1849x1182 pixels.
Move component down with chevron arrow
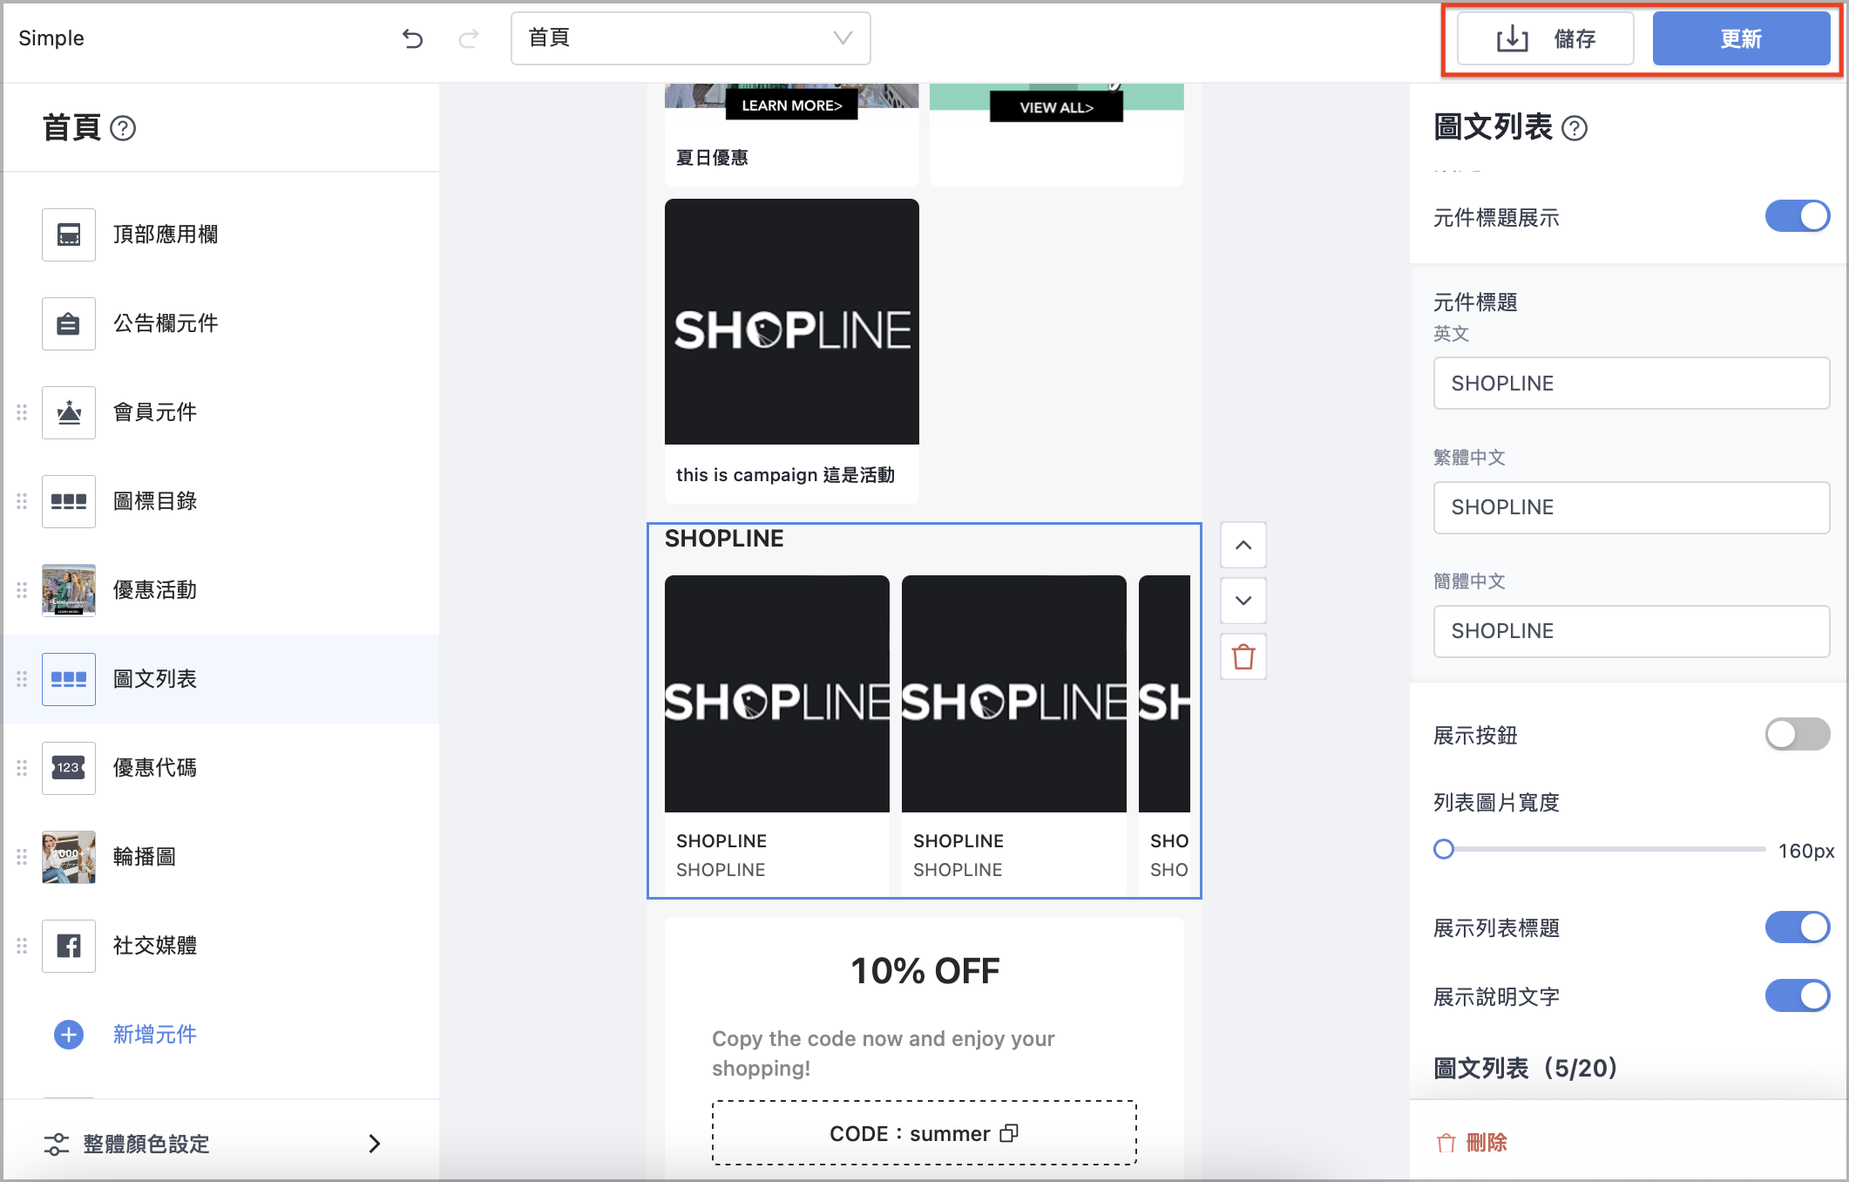tap(1243, 601)
